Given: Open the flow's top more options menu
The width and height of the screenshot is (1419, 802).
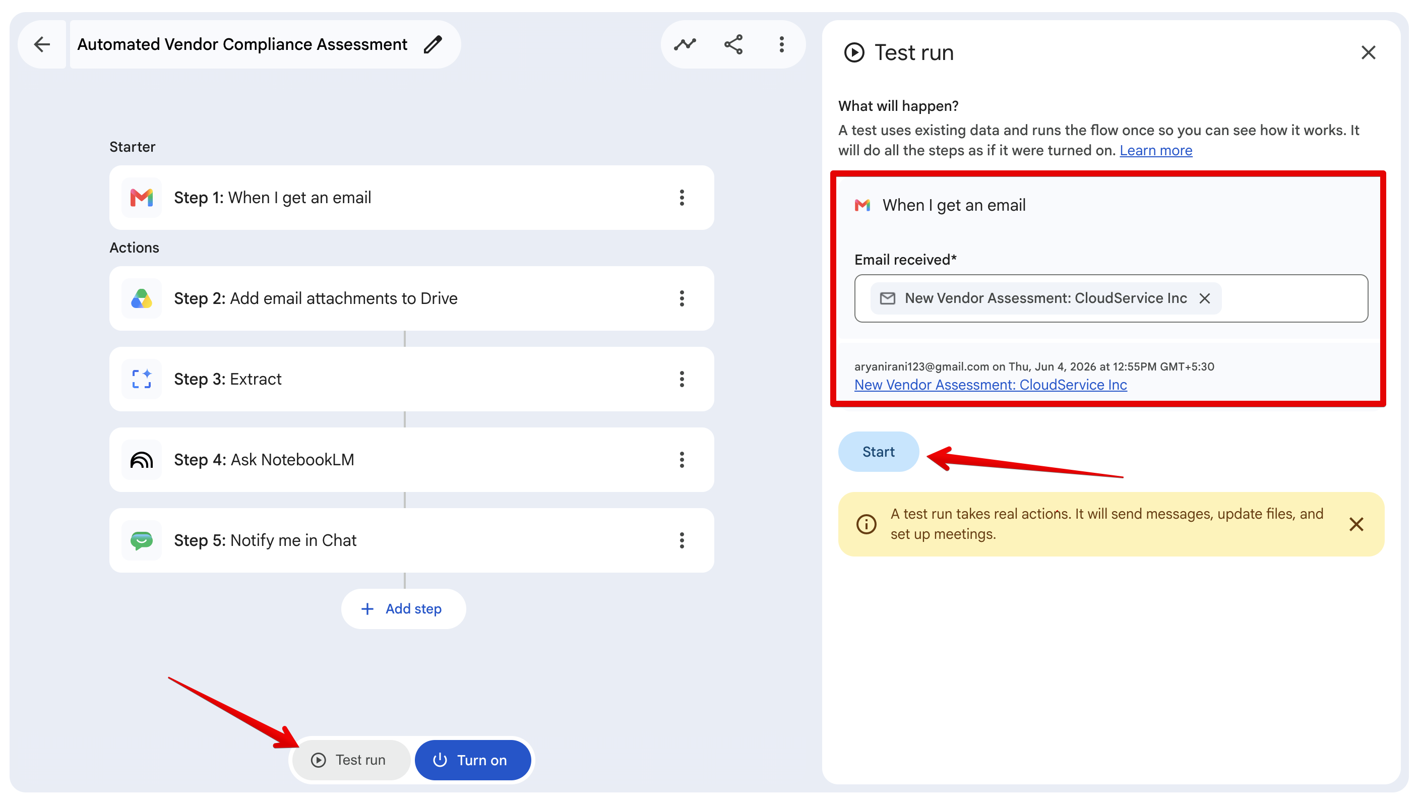Looking at the screenshot, I should coord(782,45).
